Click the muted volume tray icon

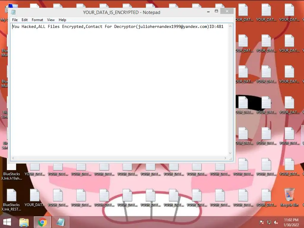coord(276,222)
